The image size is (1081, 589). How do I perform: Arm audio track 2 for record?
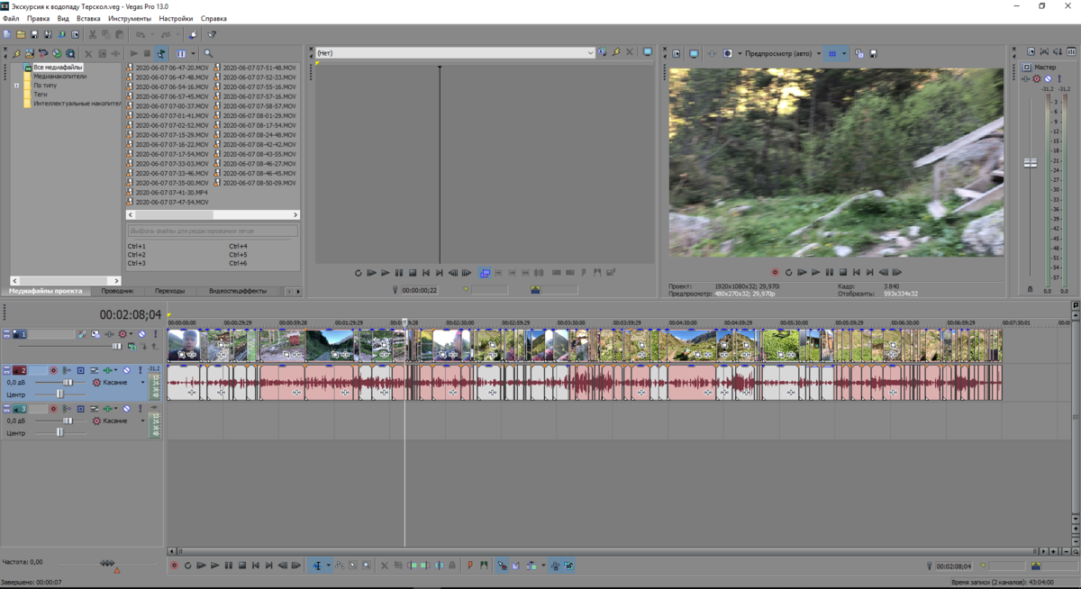pos(53,370)
